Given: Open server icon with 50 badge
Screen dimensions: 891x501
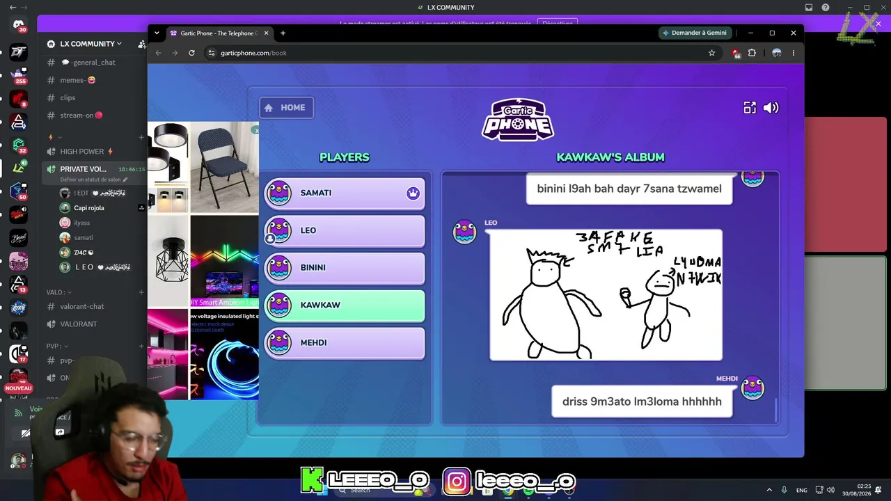Looking at the screenshot, I should tap(19, 191).
